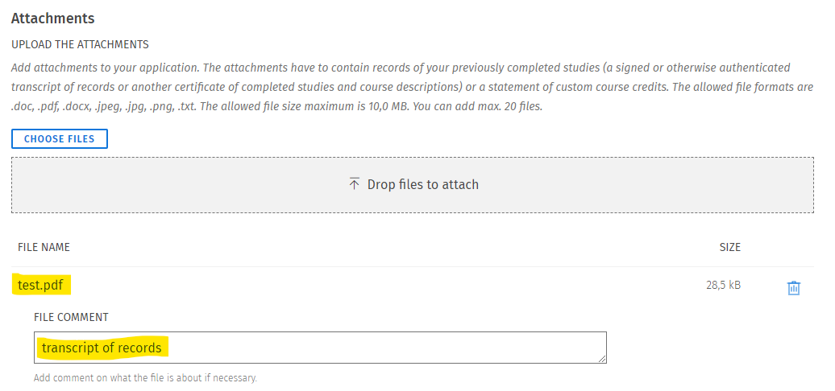Delete test.pdf with the trash icon
Viewport: 835px width, 391px height.
(793, 287)
